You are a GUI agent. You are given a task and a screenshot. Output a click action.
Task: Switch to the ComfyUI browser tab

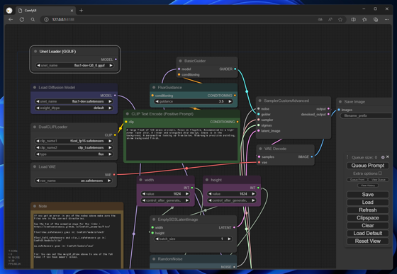coord(45,11)
